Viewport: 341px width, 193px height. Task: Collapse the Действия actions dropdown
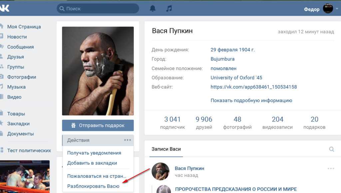(x=98, y=140)
